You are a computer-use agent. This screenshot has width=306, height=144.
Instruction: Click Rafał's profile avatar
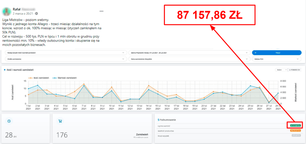[x=6, y=11]
